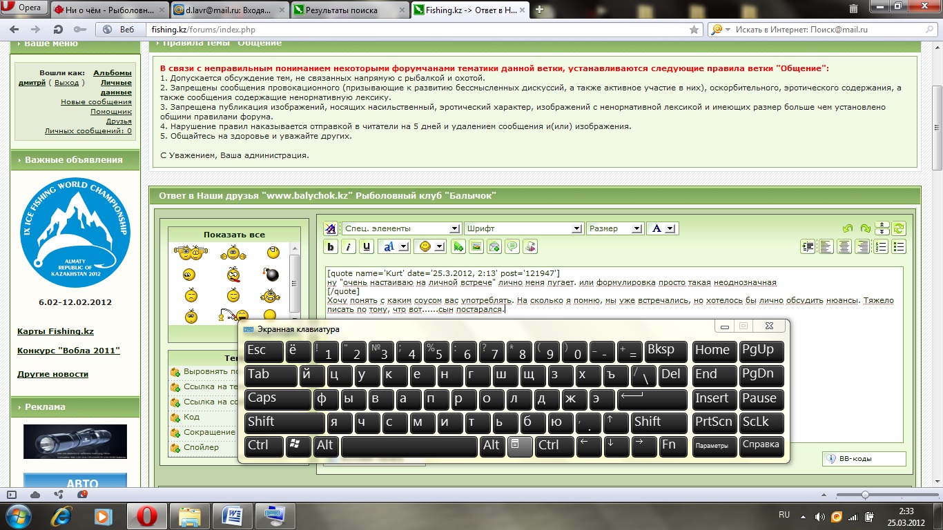Toggle Fn key on the on-screen keyboard

coord(673,446)
